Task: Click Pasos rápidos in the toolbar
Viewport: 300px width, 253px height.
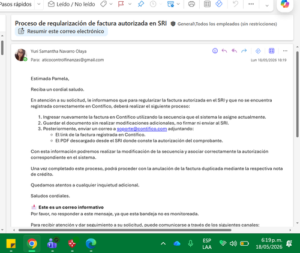Action: click(x=16, y=4)
